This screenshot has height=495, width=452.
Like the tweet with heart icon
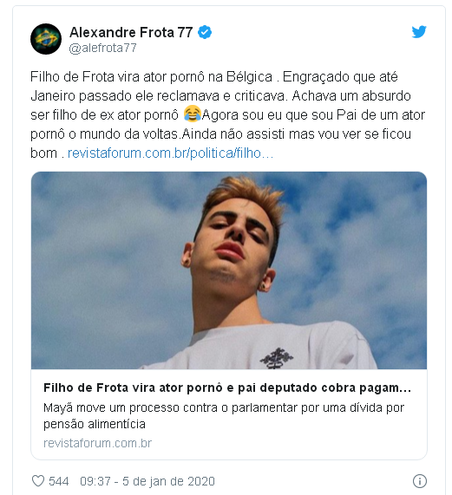point(38,481)
